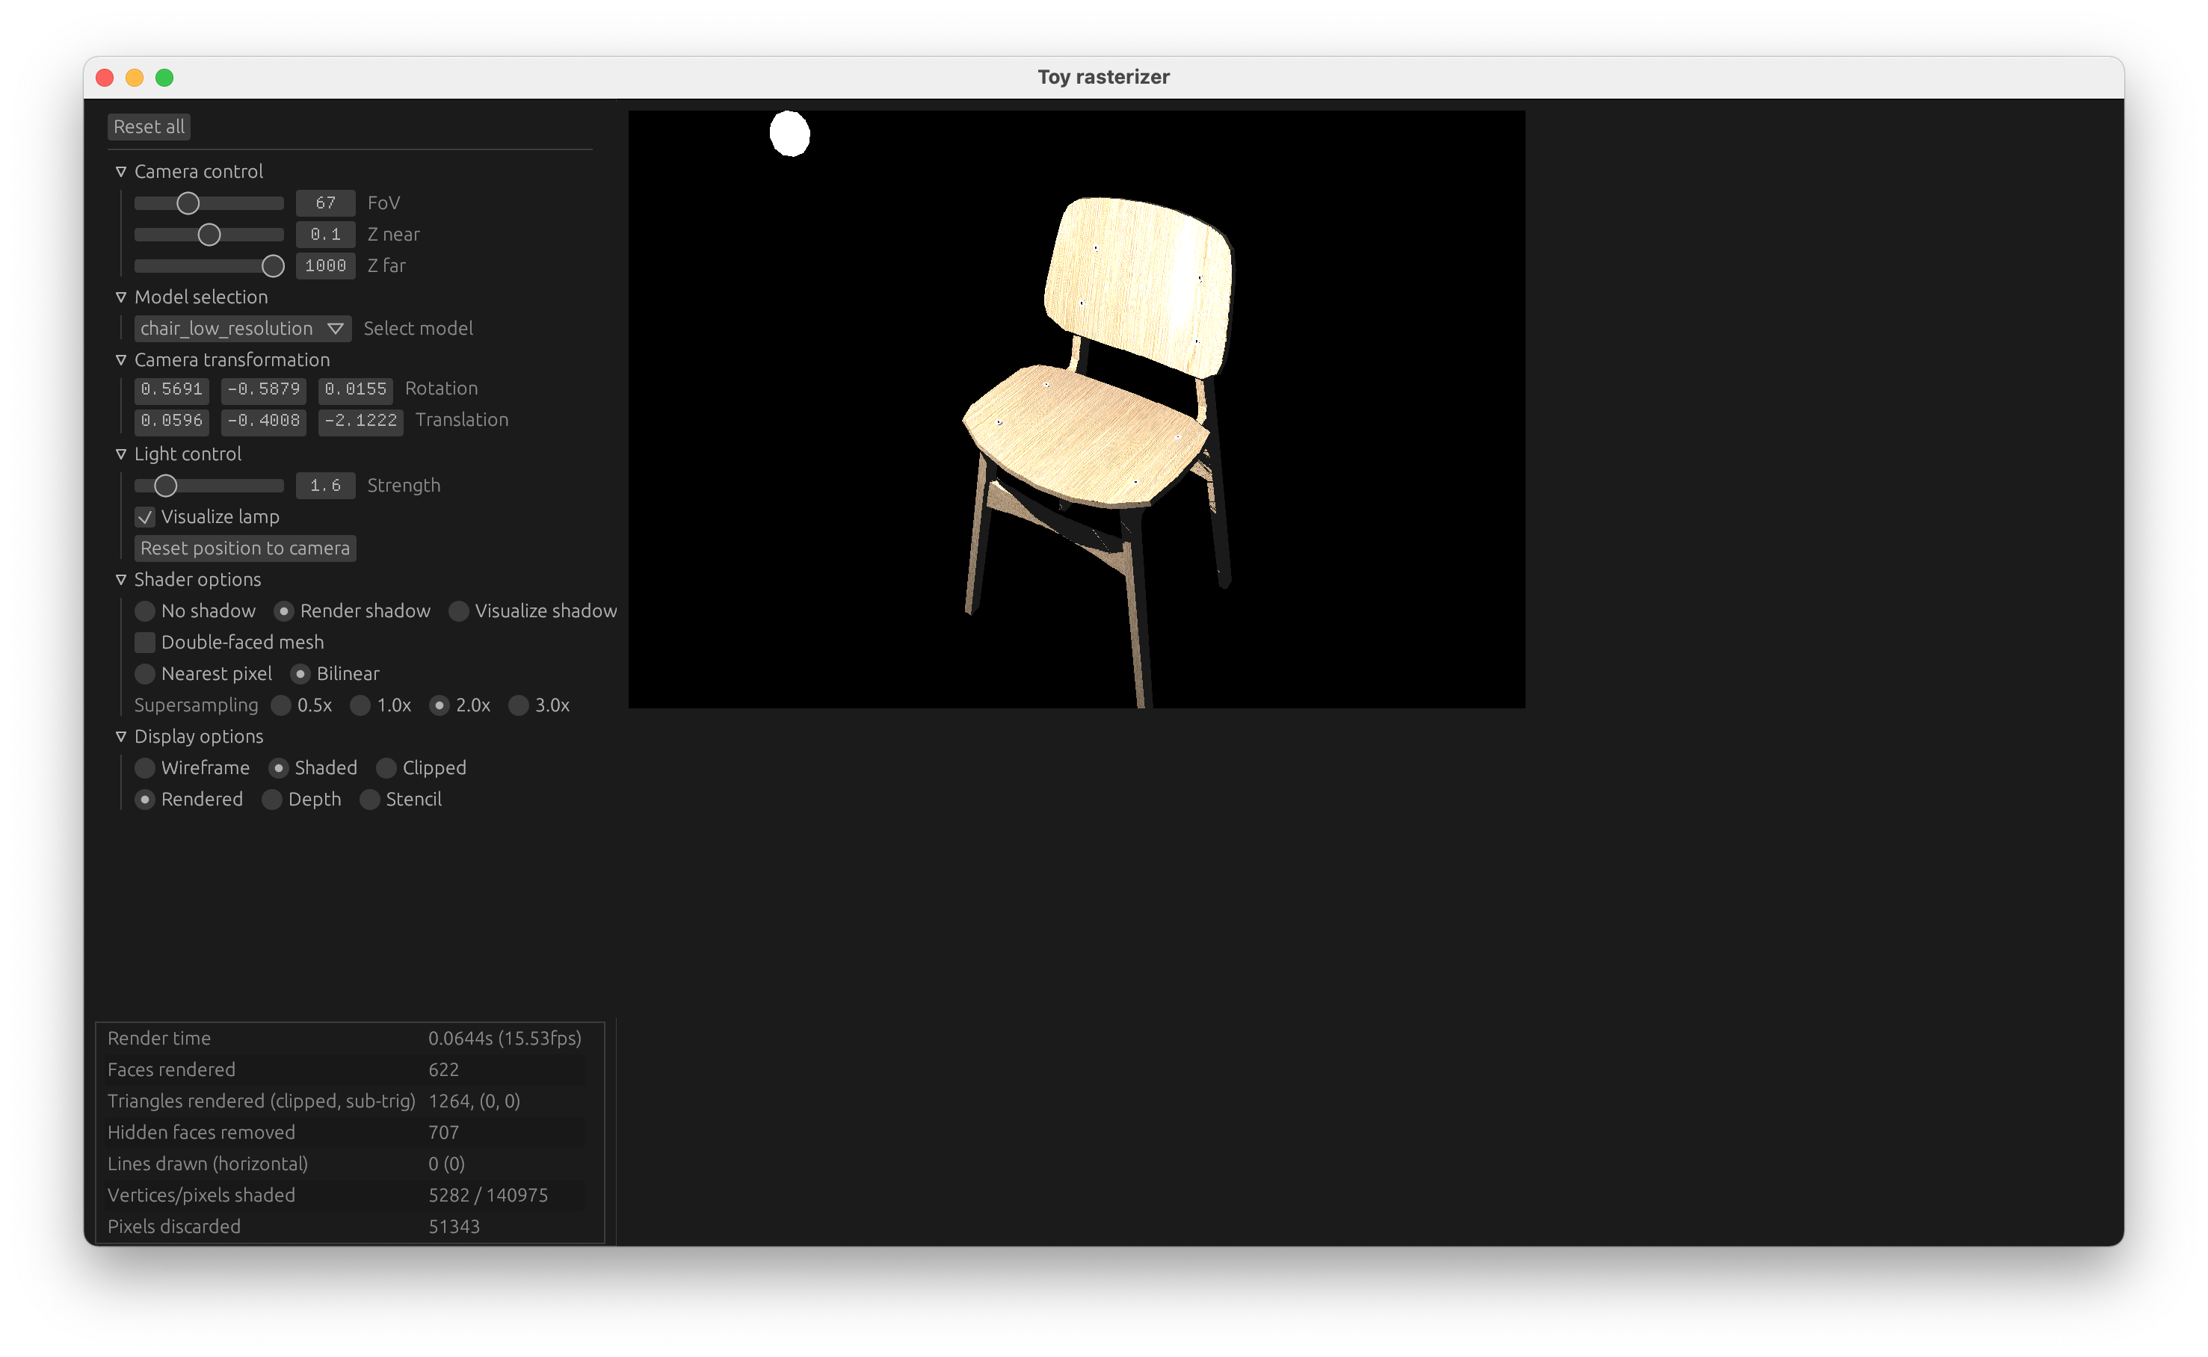
Task: Click the FoV slider handle
Action: tap(188, 204)
